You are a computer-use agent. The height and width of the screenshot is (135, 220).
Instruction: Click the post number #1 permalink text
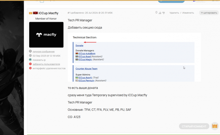click(69, 13)
